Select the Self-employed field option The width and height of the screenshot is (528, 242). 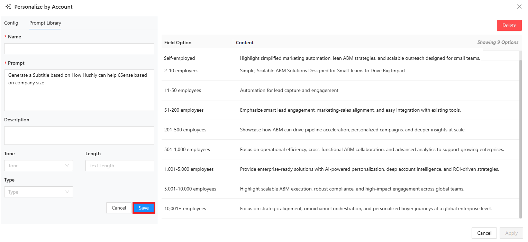pos(180,58)
